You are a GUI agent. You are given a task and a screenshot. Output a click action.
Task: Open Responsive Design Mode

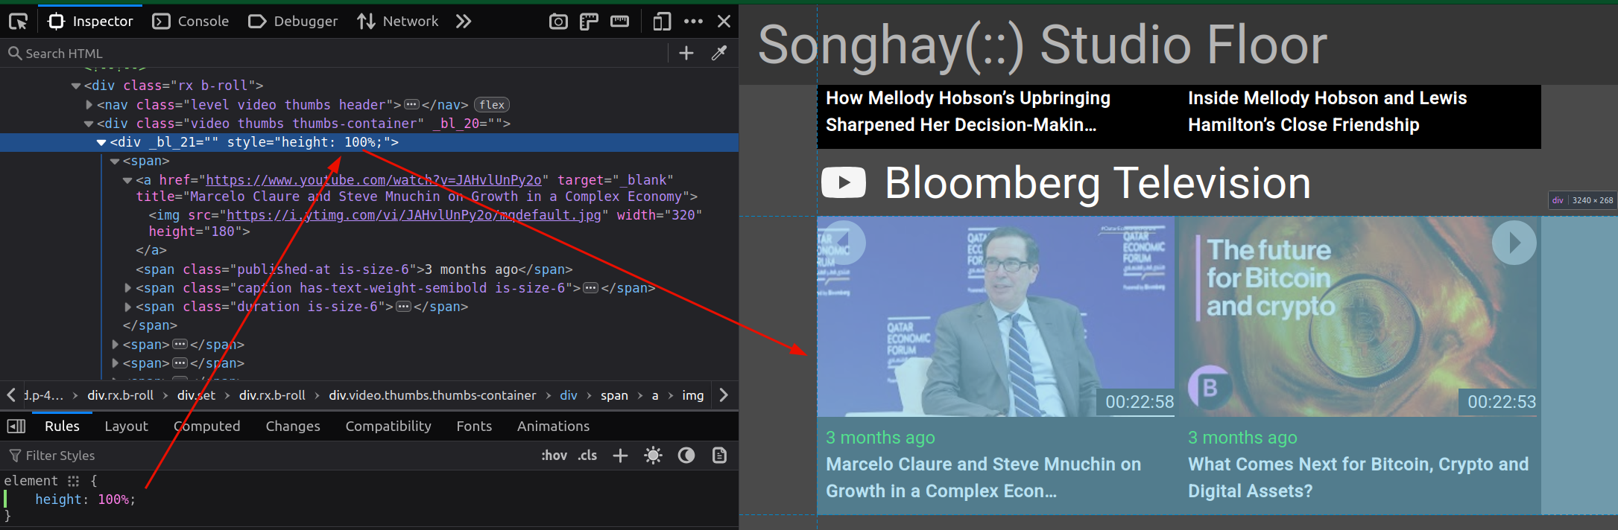[661, 22]
